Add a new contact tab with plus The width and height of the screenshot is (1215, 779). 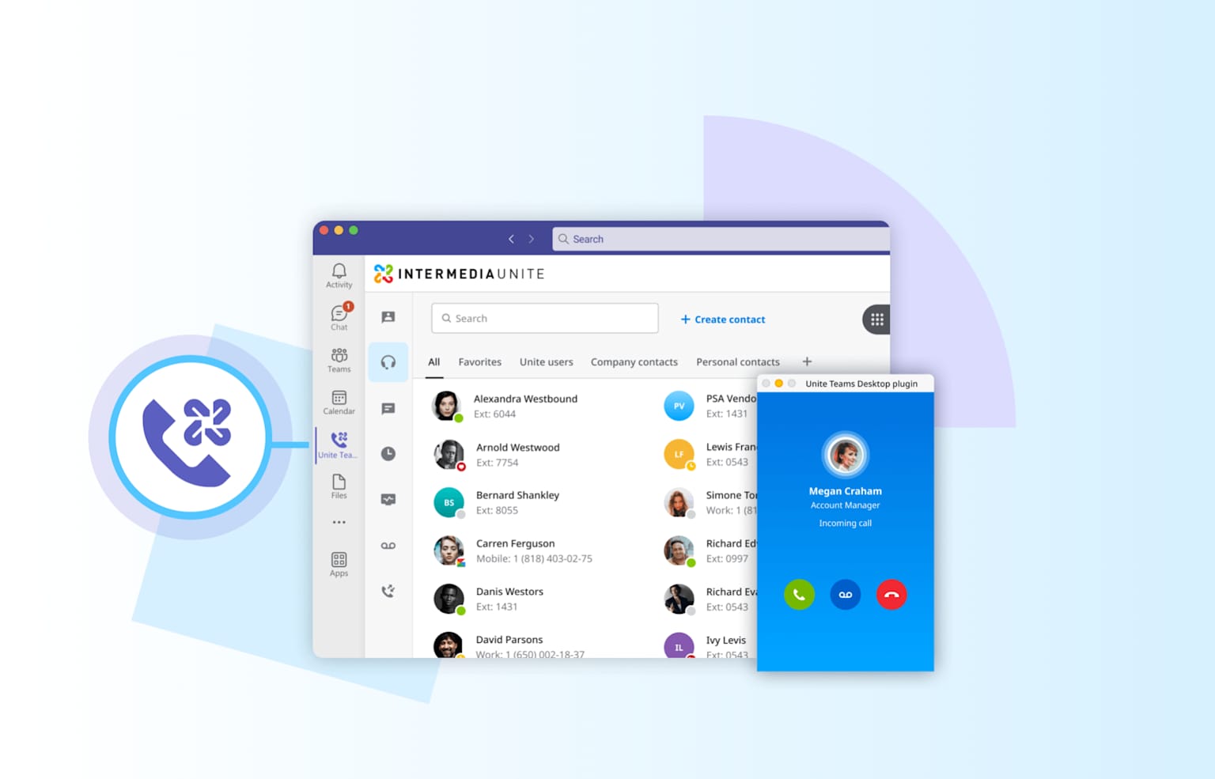[x=807, y=361]
